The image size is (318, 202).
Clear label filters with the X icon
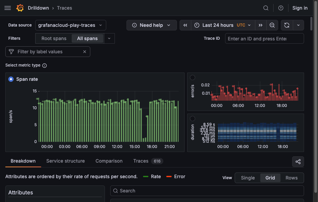click(85, 52)
